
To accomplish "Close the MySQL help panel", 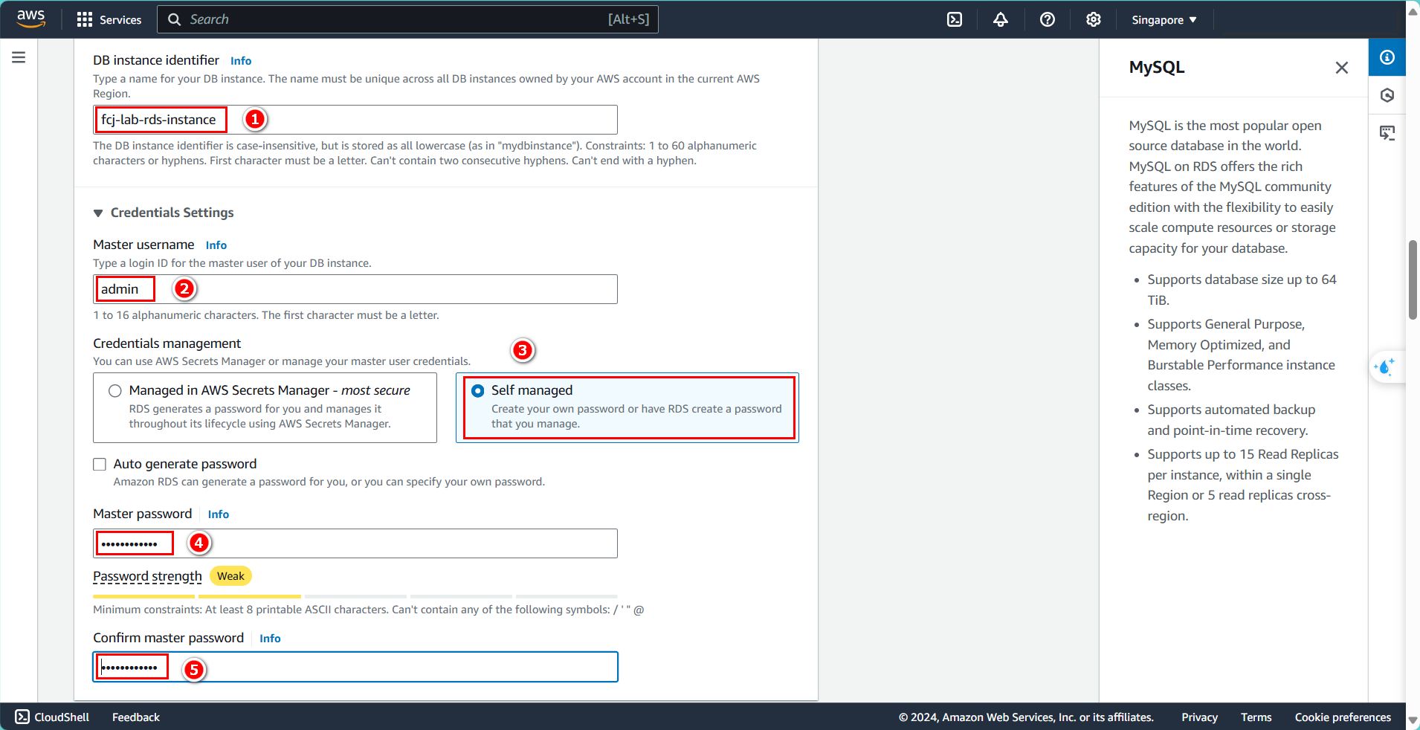I will [x=1342, y=68].
